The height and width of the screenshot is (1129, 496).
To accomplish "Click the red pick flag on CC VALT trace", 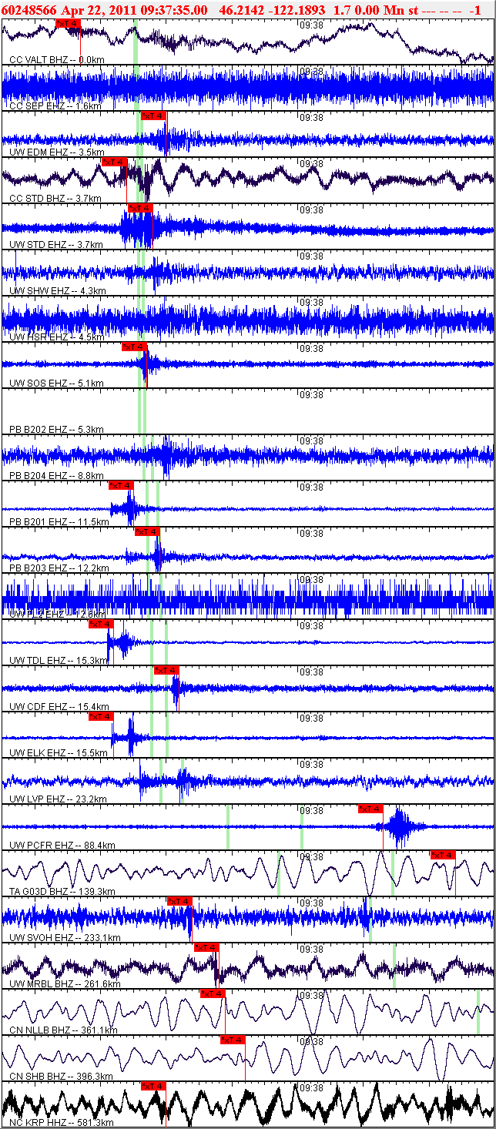I will [68, 23].
